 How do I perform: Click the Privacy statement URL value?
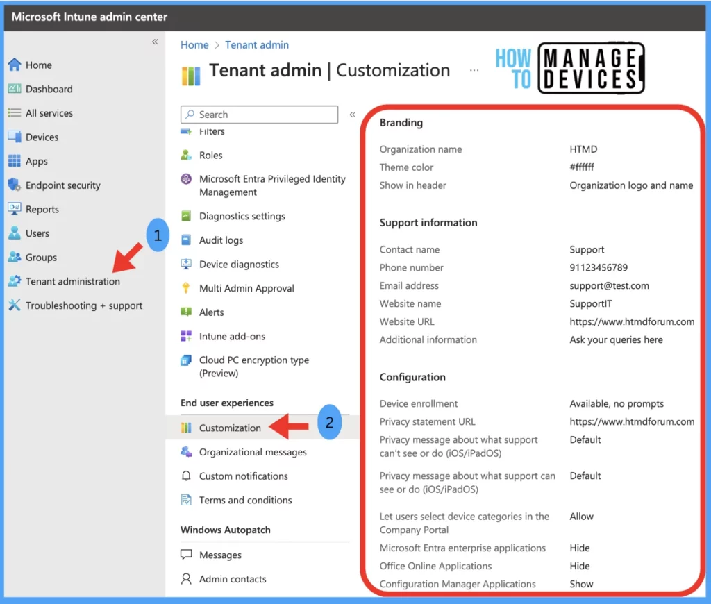pyautogui.click(x=632, y=421)
